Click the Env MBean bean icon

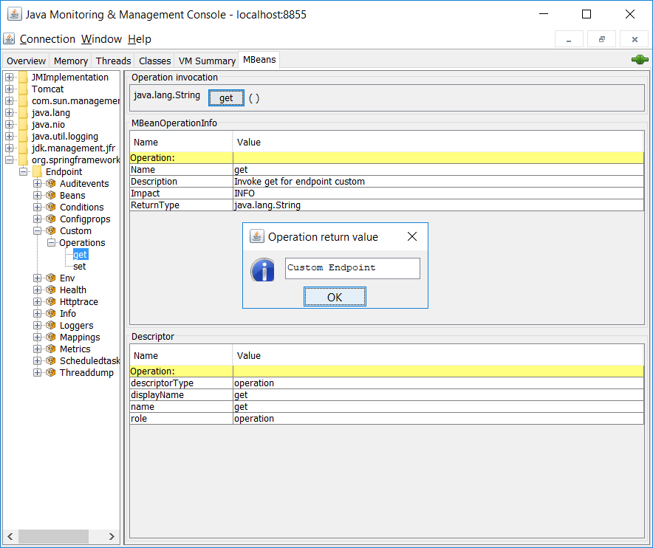pos(51,278)
